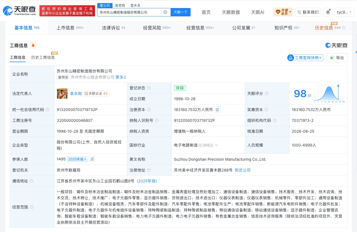Click help icon next to 经营范围
The height and width of the screenshot is (232, 357).
[32, 207]
